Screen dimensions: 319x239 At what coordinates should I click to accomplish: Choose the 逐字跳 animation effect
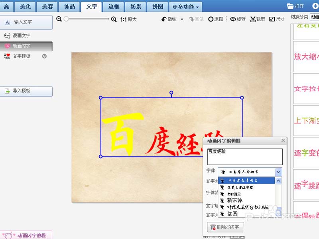pos(306,185)
